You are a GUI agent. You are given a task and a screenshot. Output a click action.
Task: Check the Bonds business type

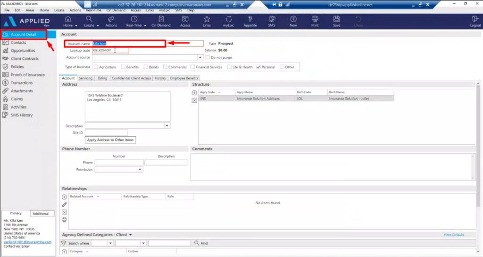pos(146,67)
